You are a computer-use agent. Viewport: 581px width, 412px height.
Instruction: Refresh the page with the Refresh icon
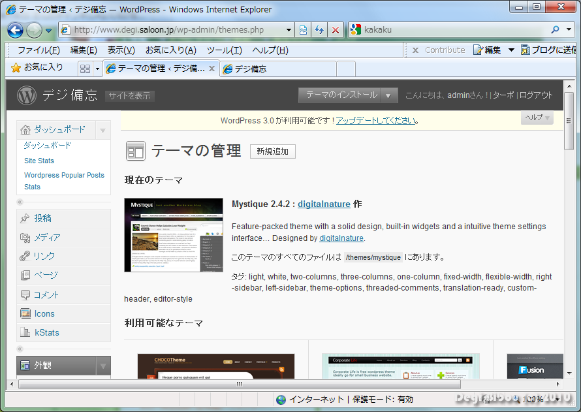point(319,30)
